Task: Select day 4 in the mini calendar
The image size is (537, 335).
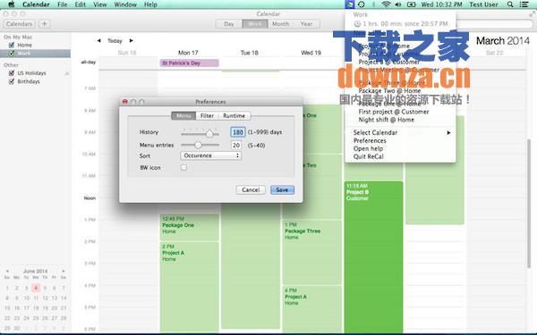Action: (36, 288)
